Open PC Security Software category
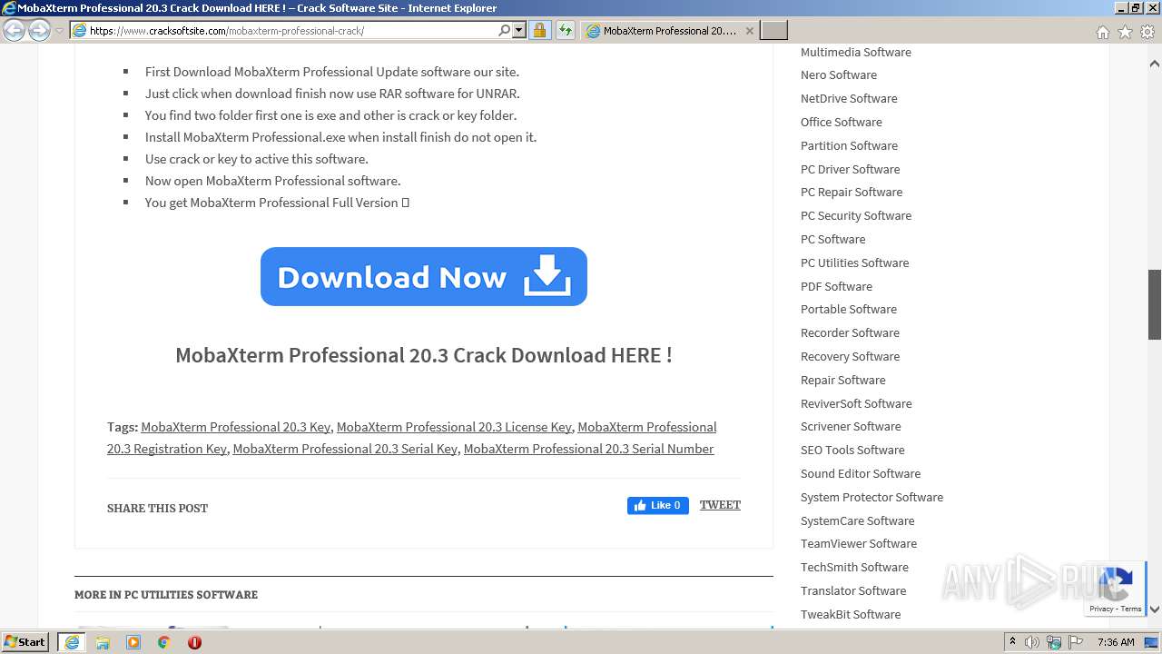 coord(856,216)
